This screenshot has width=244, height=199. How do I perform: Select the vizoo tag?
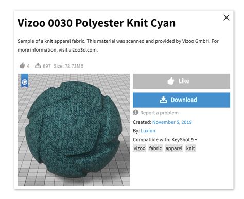point(140,148)
